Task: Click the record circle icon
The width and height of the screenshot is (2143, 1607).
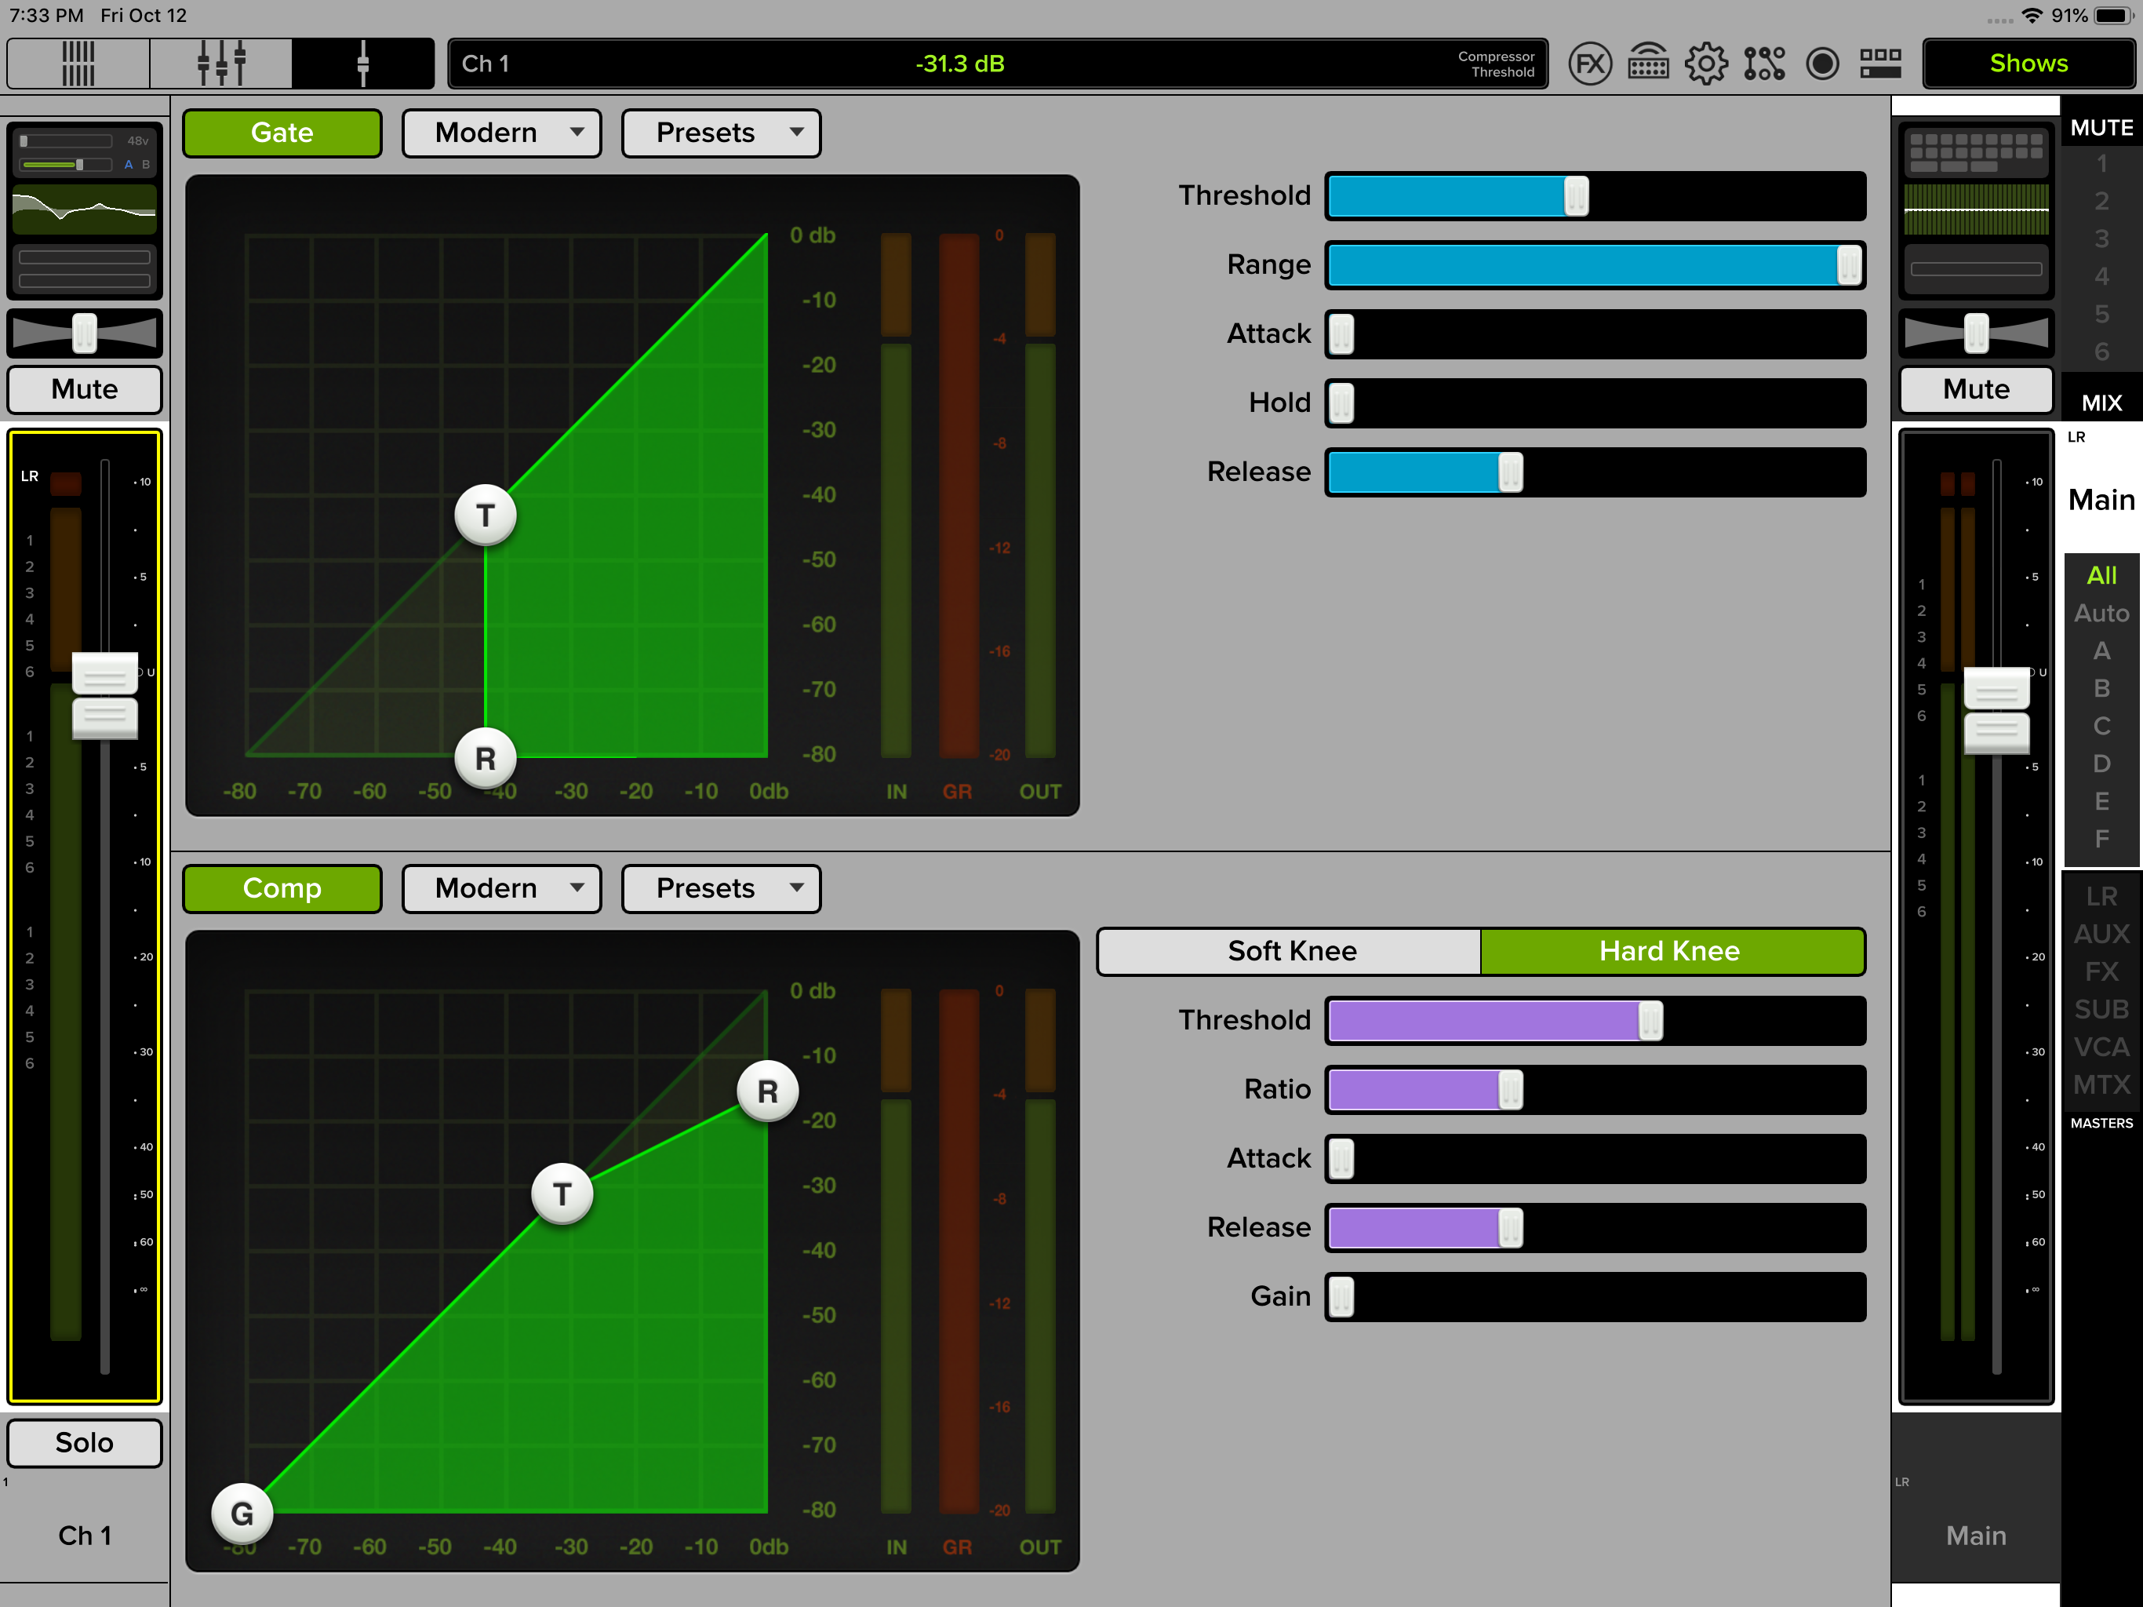Action: (1822, 64)
